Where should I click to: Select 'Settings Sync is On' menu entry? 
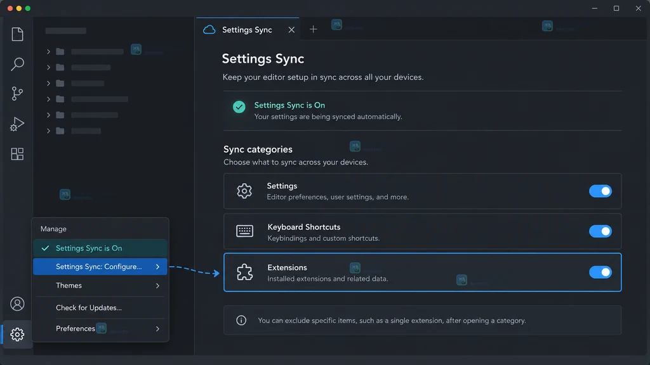(100, 248)
